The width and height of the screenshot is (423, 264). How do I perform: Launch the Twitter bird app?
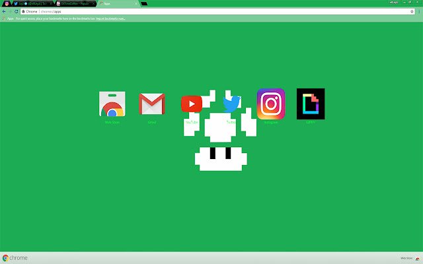tap(232, 104)
